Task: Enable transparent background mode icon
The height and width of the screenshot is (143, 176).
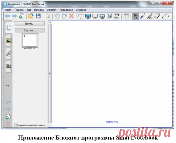Action: [95, 16]
